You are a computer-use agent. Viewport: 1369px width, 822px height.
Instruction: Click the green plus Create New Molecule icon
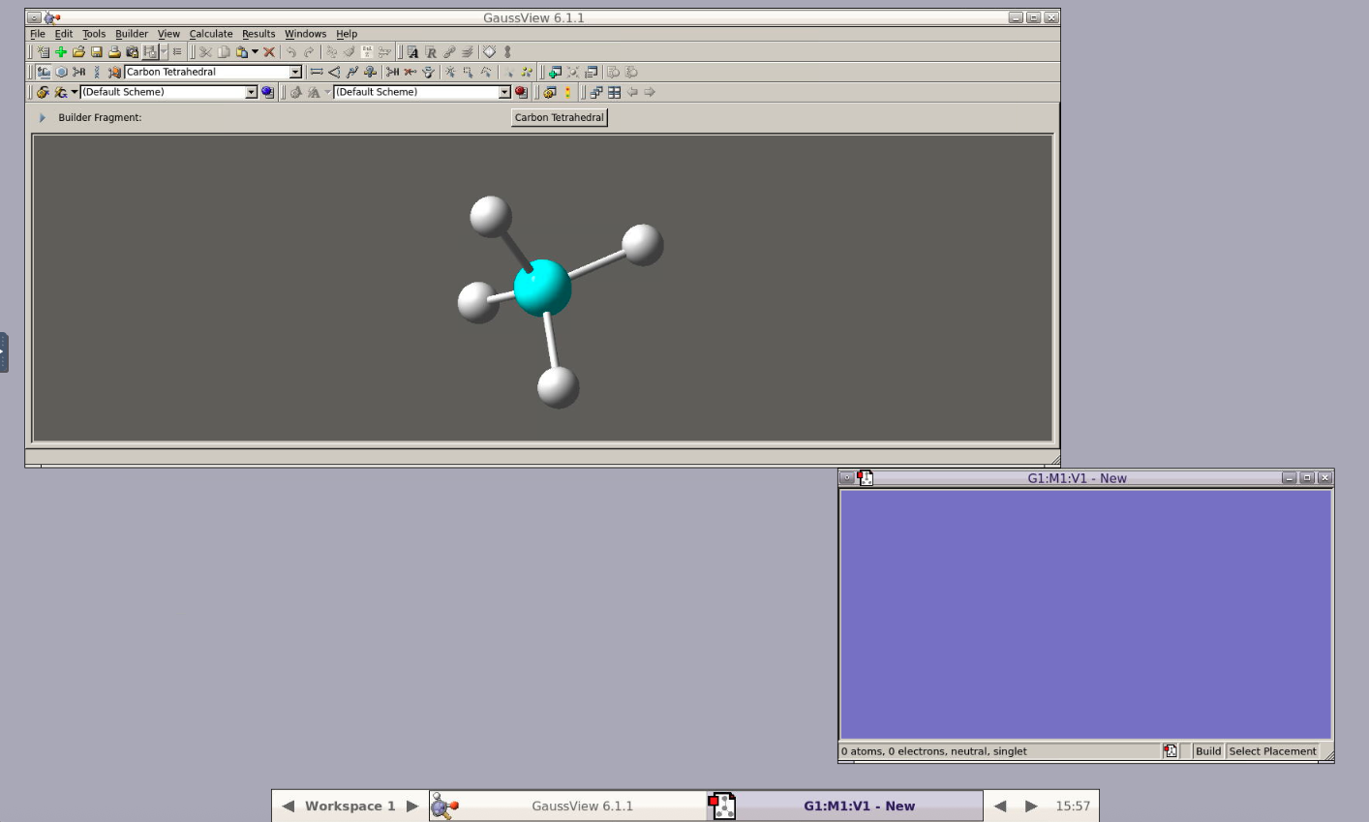point(60,52)
